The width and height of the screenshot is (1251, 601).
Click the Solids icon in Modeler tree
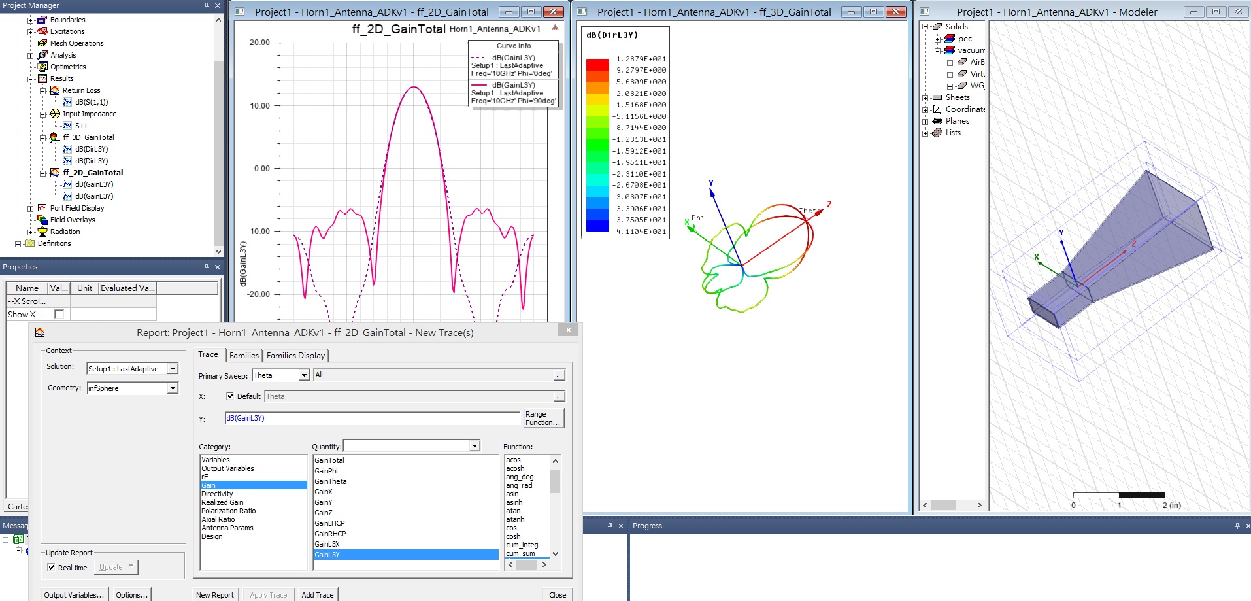pyautogui.click(x=937, y=27)
